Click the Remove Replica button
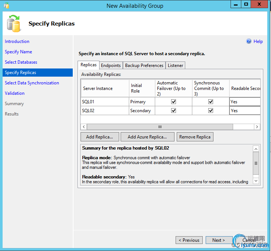This screenshot has height=251, width=271. click(x=195, y=137)
